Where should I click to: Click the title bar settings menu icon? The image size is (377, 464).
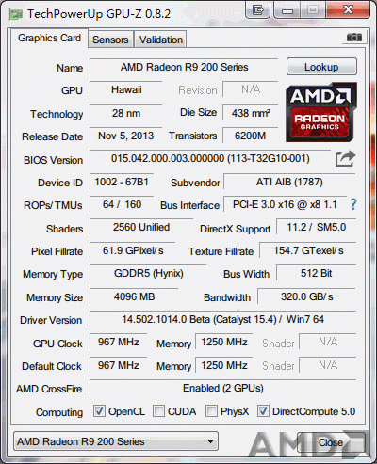[x=257, y=10]
